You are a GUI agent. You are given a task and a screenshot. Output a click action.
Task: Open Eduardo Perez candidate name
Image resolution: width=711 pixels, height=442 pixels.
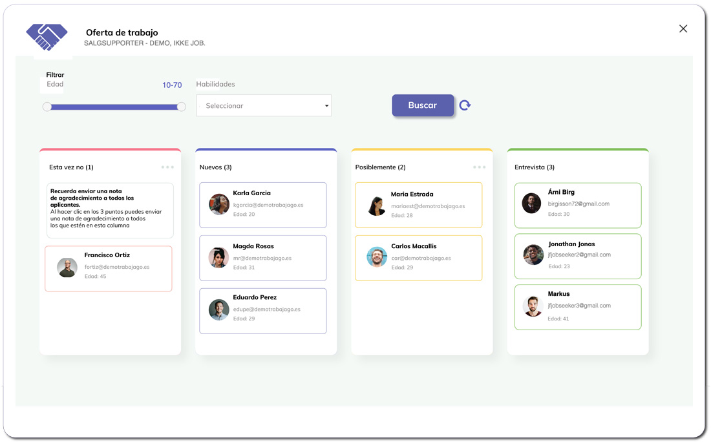tap(255, 297)
